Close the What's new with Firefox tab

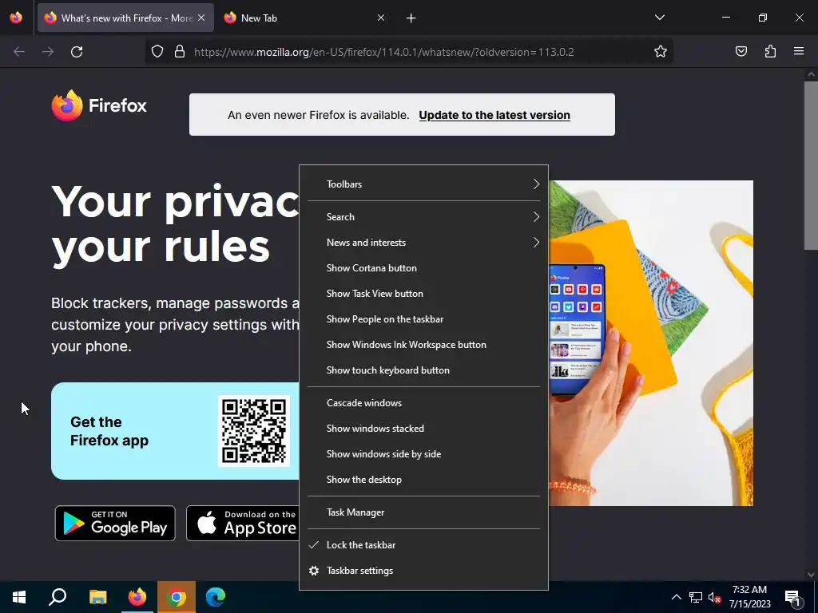click(x=201, y=18)
